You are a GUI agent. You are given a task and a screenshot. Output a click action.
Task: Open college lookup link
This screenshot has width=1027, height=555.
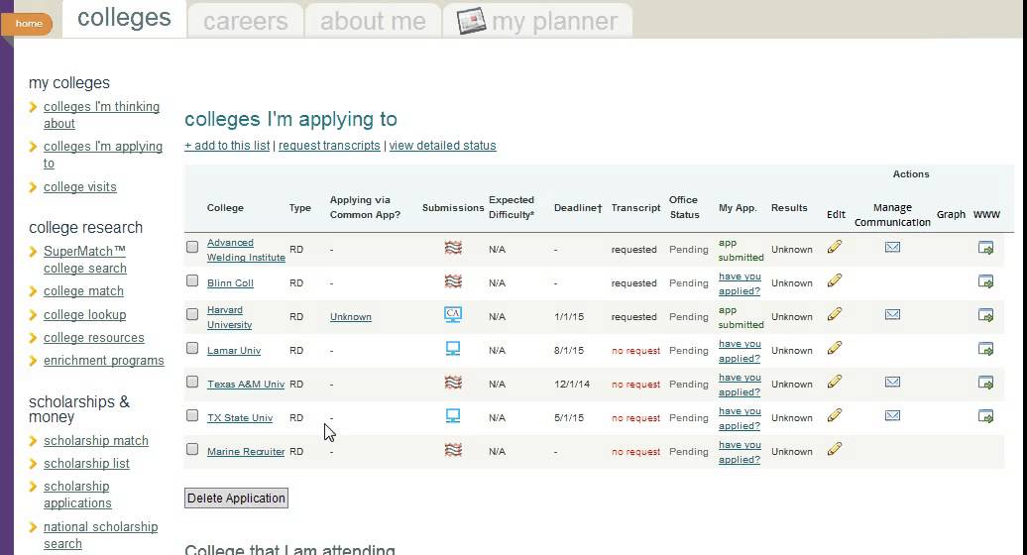[84, 314]
